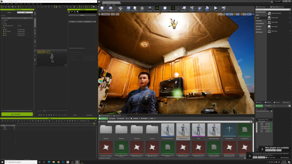Image resolution: width=292 pixels, height=164 pixels.
Task: Select Directional Light actor icon
Action: (x=269, y=13)
